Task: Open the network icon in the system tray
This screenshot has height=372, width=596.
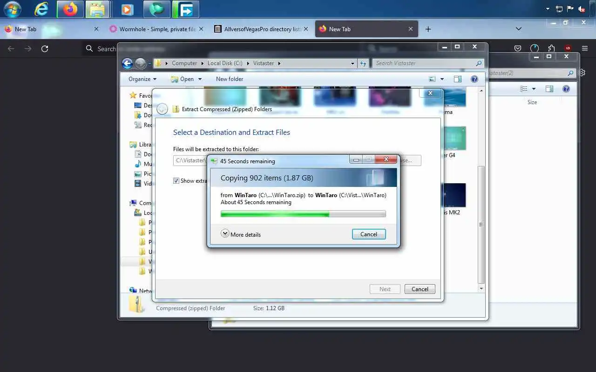Action: pyautogui.click(x=559, y=9)
